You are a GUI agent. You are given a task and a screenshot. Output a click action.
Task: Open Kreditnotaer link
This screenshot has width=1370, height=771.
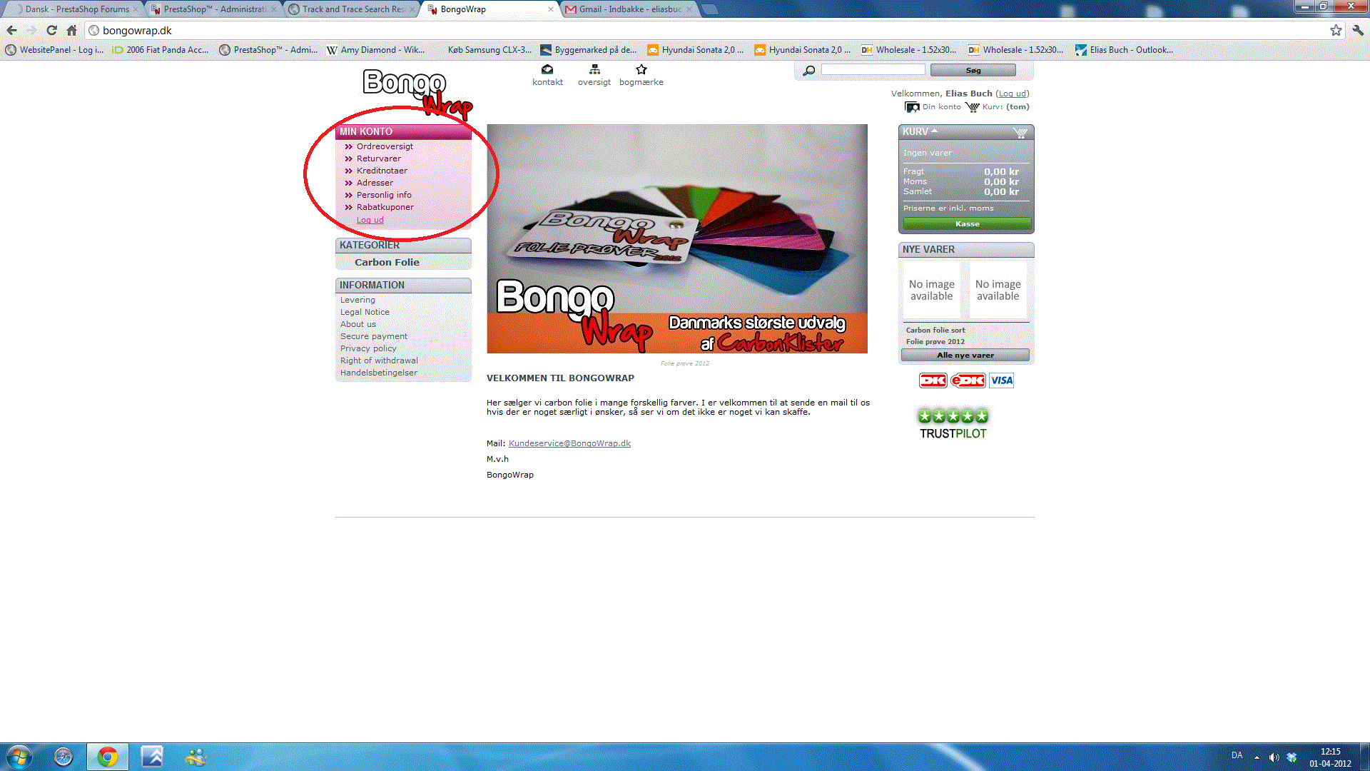[x=382, y=171]
